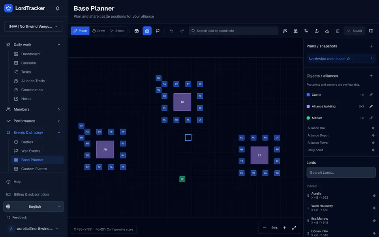Go to Battles page

[x=37, y=142]
